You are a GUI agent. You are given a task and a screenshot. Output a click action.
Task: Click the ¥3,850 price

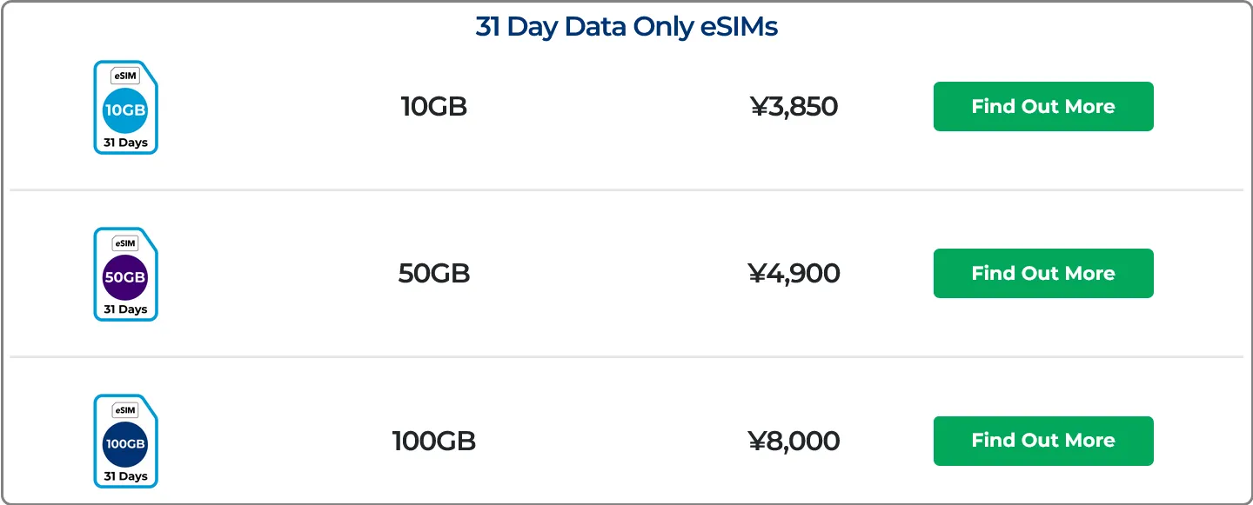click(794, 107)
